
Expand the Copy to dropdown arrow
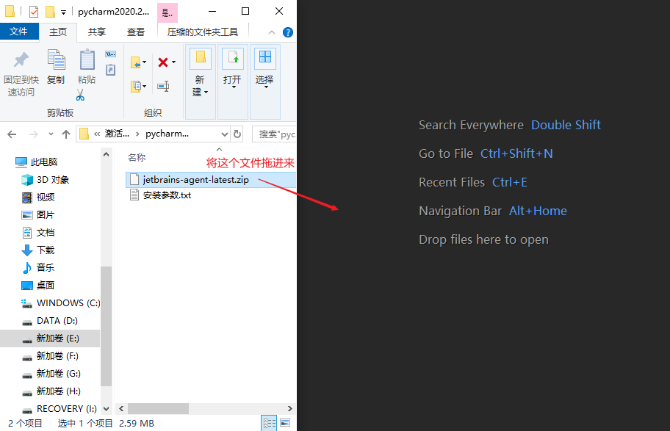(145, 87)
